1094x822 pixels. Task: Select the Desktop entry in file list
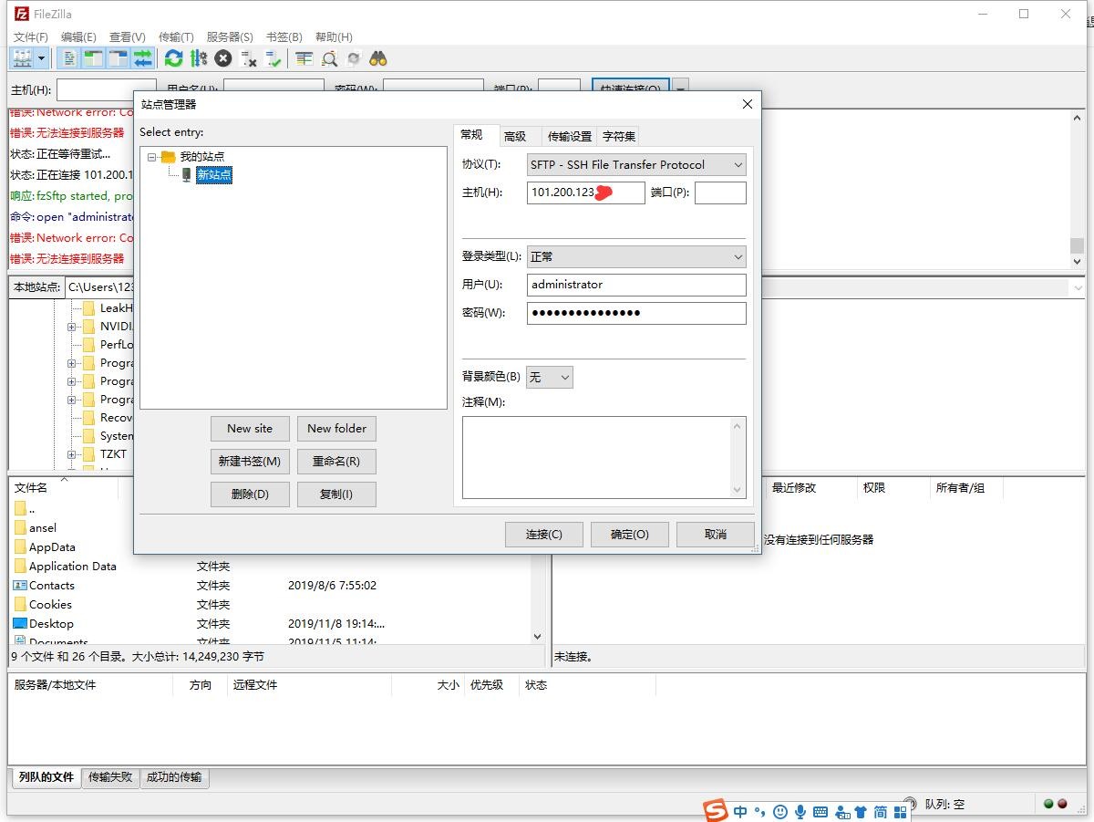coord(51,624)
